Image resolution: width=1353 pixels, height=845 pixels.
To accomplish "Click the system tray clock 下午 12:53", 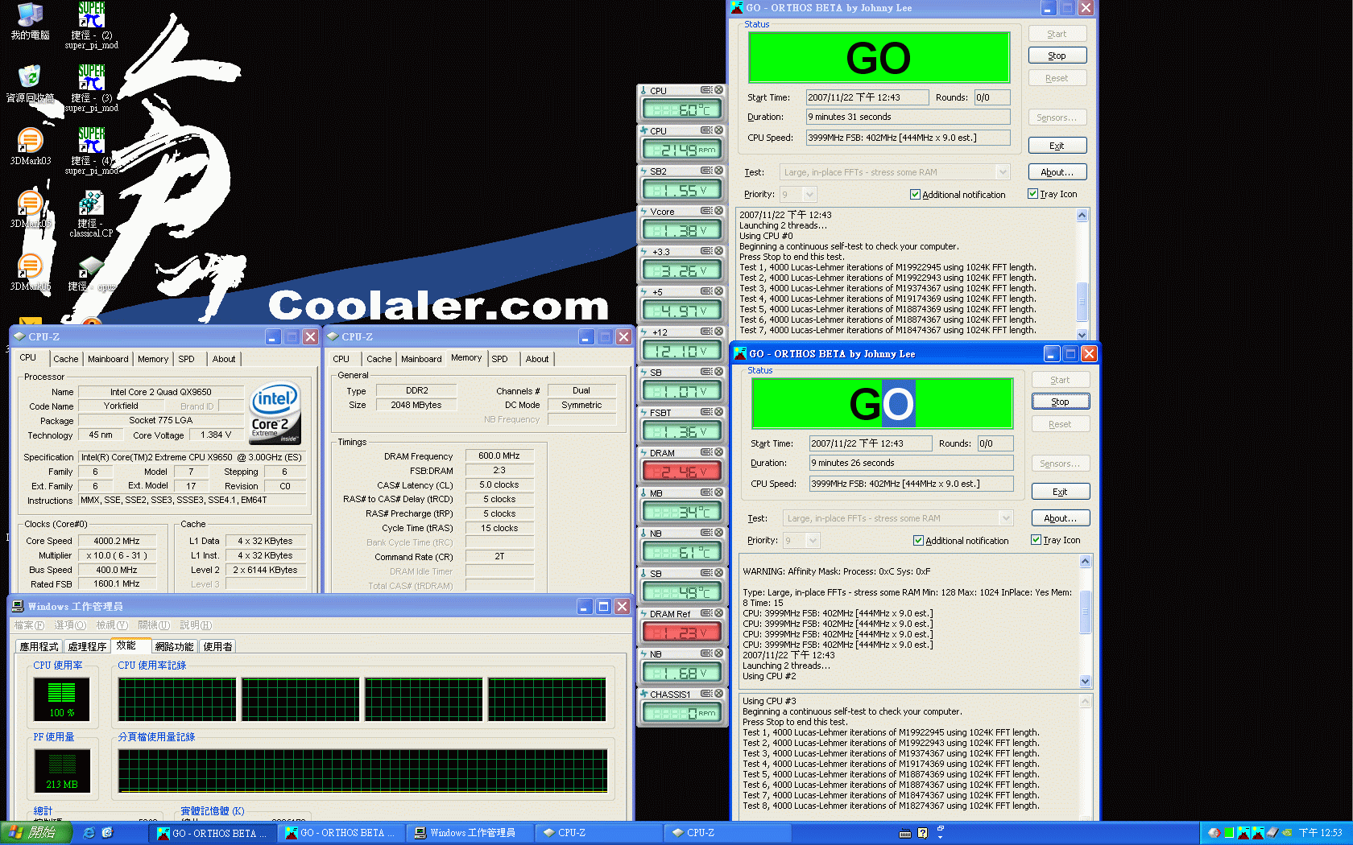I will point(1320,833).
